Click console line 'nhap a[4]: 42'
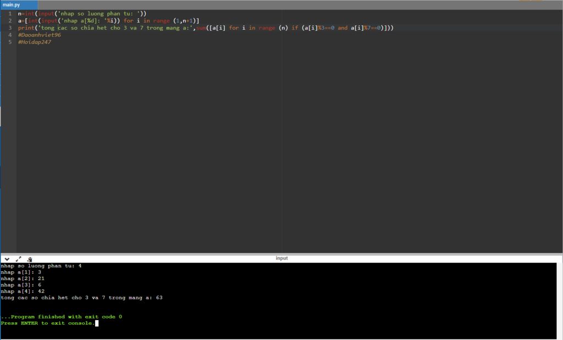 (23, 292)
